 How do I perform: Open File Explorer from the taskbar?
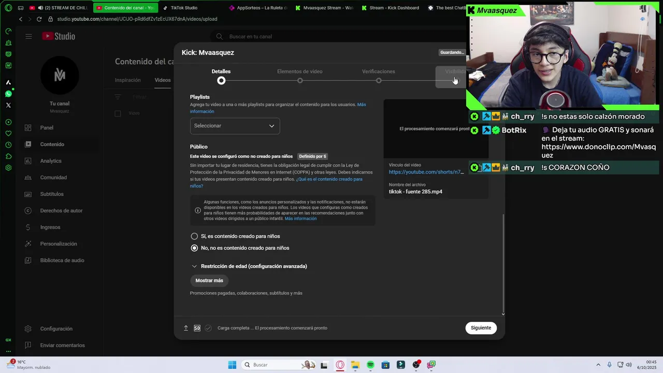click(355, 365)
